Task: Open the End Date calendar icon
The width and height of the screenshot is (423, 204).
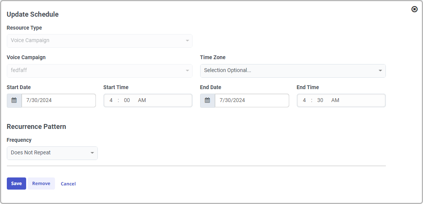Action: 207,100
